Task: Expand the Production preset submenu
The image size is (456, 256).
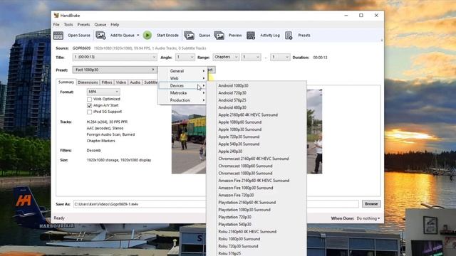Action: tap(182, 100)
